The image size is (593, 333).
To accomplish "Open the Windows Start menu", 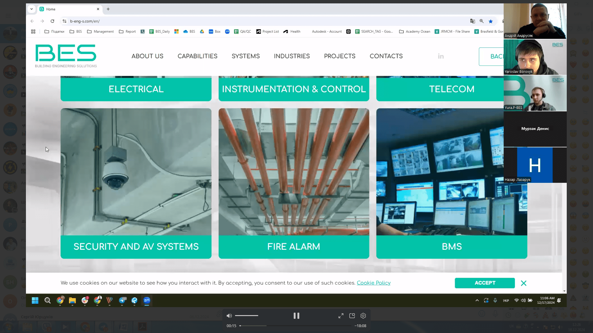I will pos(35,300).
